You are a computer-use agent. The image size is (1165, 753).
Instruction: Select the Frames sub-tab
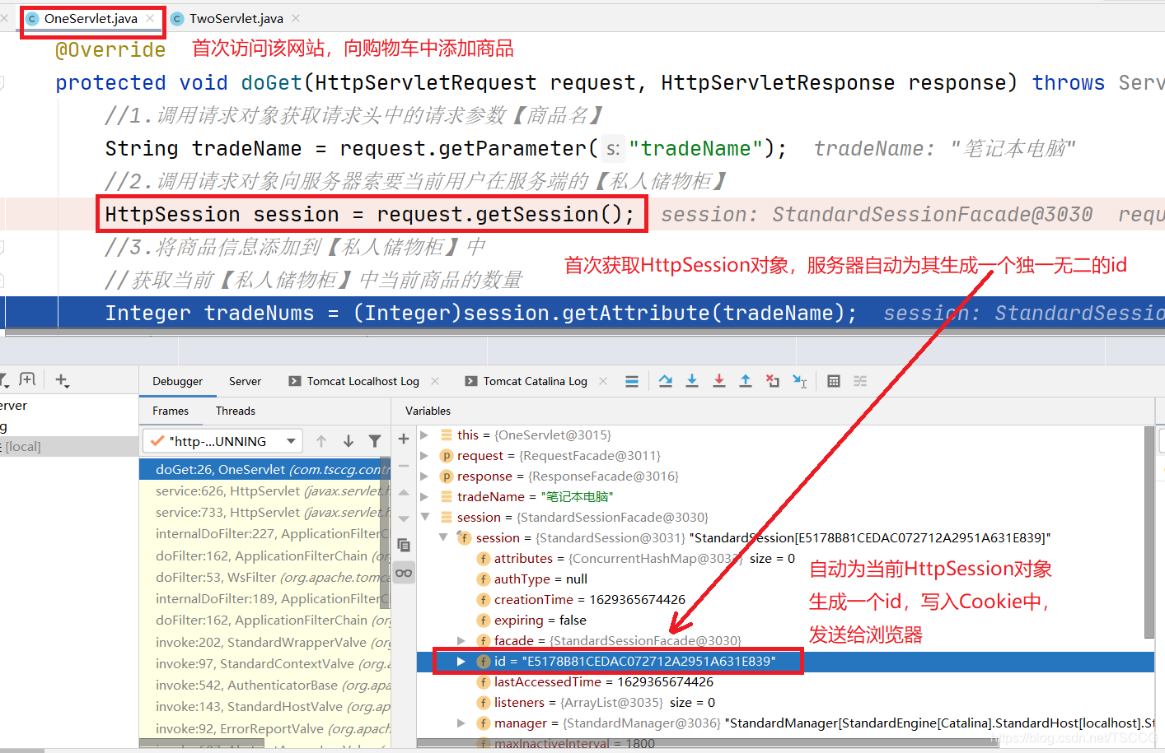[171, 411]
